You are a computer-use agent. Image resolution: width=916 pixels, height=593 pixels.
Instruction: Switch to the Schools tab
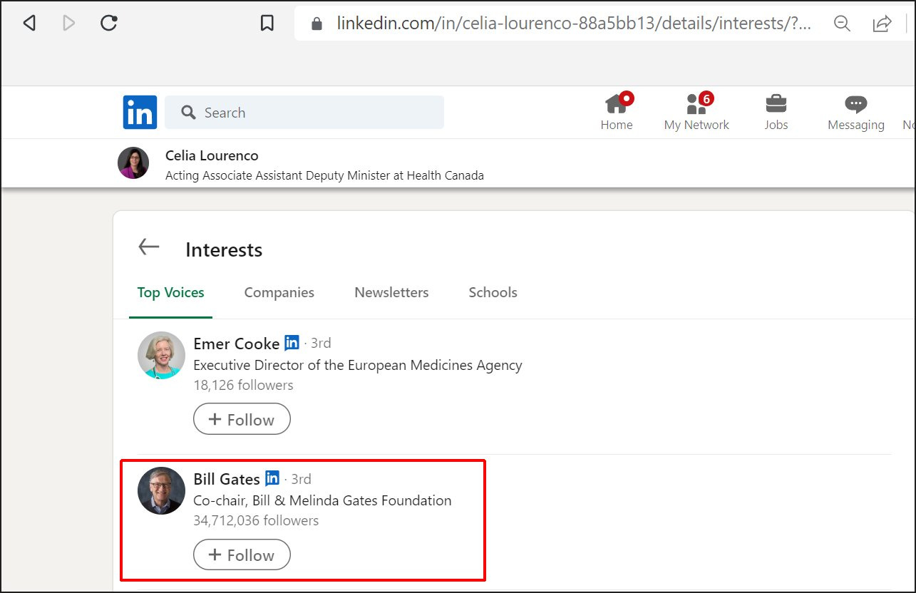click(x=493, y=293)
